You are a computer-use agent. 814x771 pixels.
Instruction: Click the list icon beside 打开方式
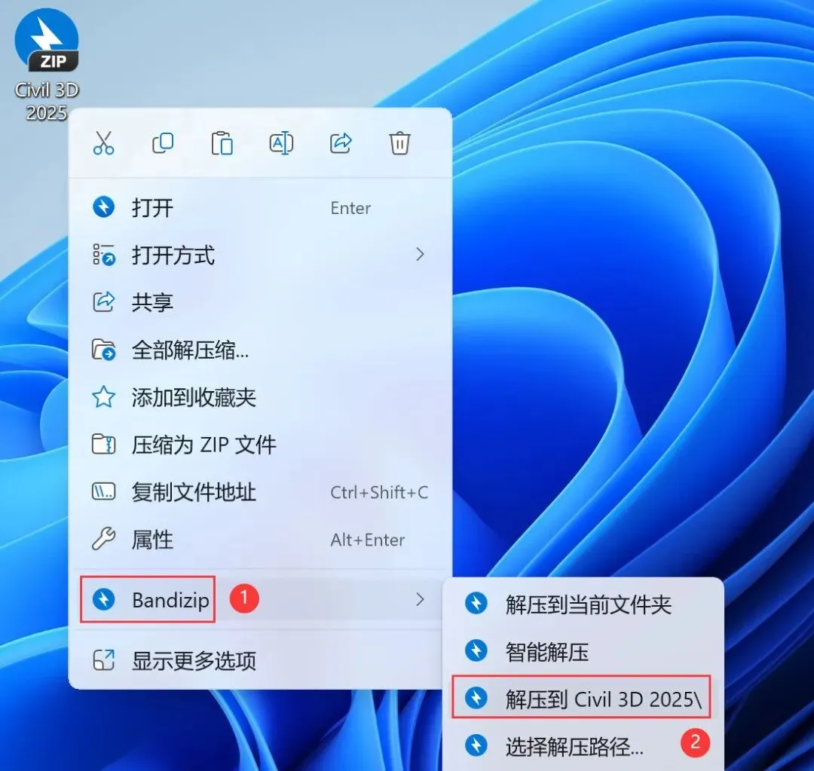[x=104, y=255]
